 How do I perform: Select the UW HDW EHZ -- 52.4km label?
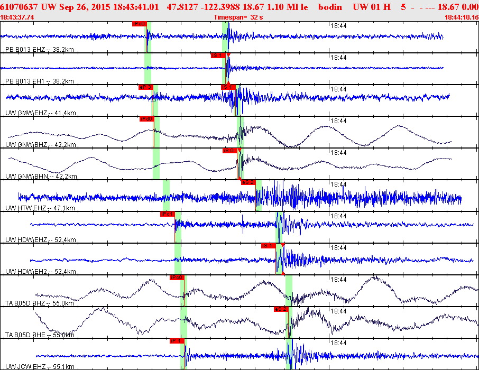click(41, 240)
